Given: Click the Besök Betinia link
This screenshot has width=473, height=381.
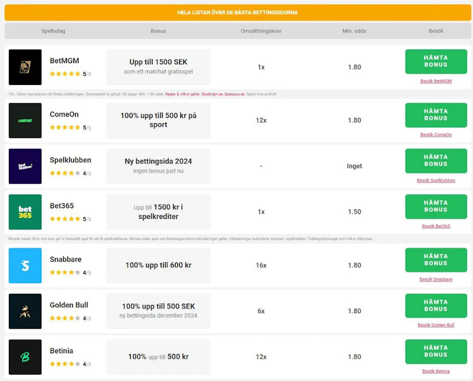Looking at the screenshot, I should coord(436,371).
